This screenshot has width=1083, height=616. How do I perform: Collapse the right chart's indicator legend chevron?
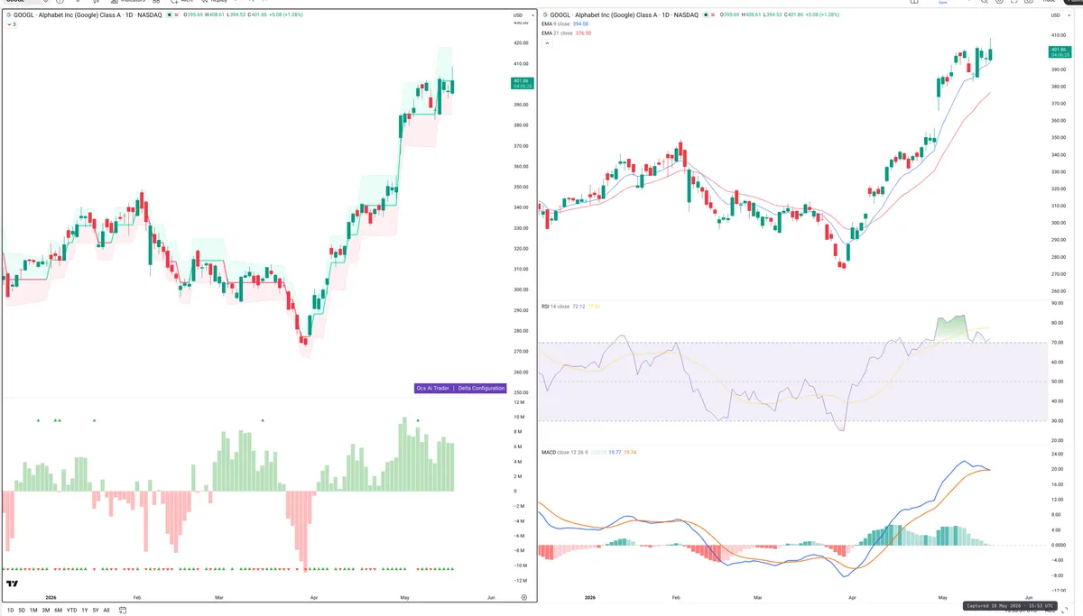[x=546, y=42]
